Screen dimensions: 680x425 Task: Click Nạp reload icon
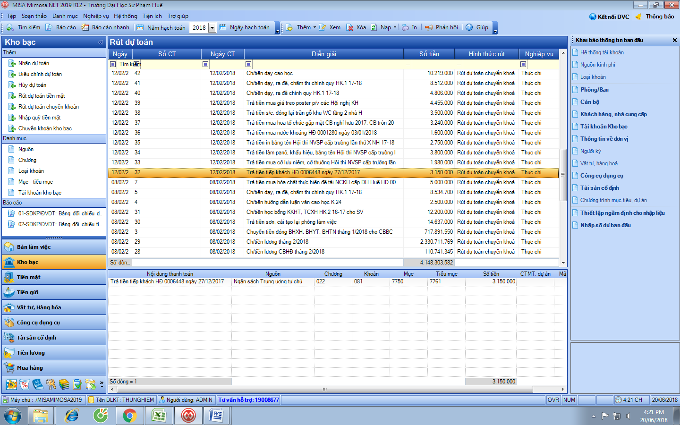[374, 27]
